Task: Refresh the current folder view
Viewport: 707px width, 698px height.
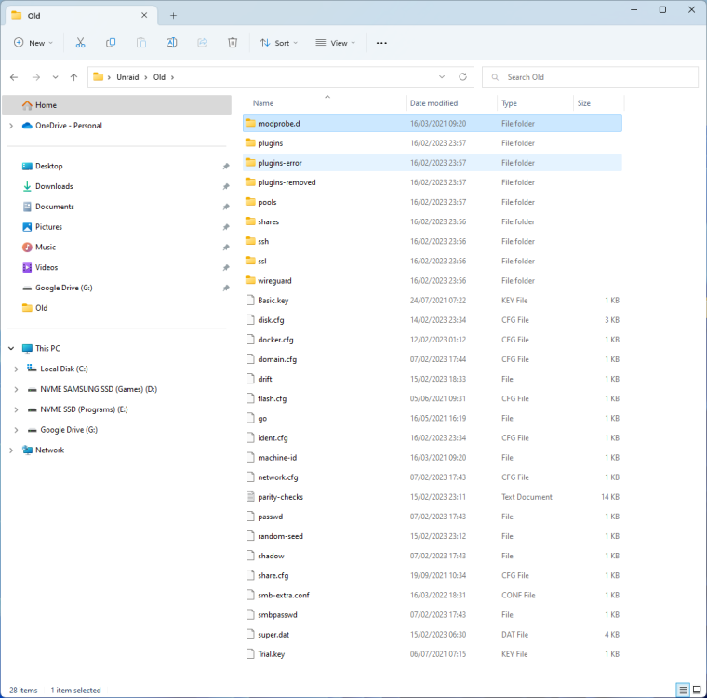Action: [x=462, y=76]
